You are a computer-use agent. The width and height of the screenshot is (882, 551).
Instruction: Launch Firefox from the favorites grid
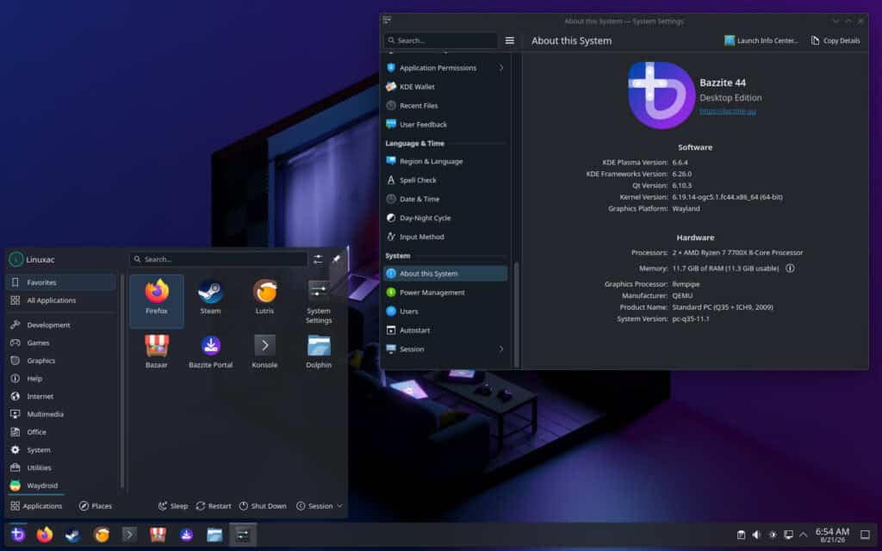coord(157,300)
